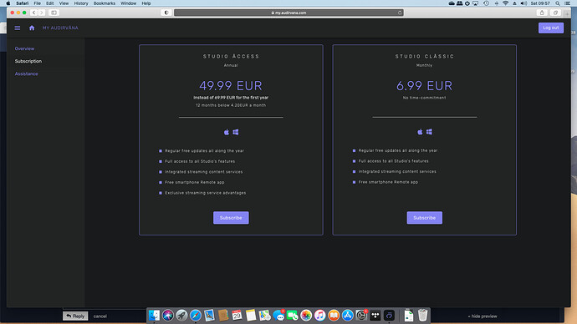Image resolution: width=577 pixels, height=324 pixels.
Task: Open the Edit menu
Action: point(49,3)
